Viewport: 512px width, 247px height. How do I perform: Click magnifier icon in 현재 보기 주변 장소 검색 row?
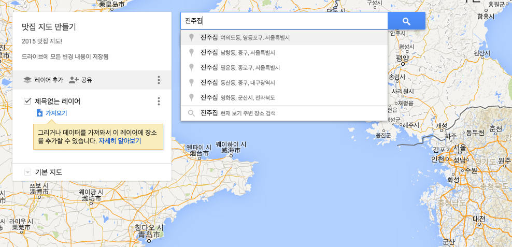point(192,113)
